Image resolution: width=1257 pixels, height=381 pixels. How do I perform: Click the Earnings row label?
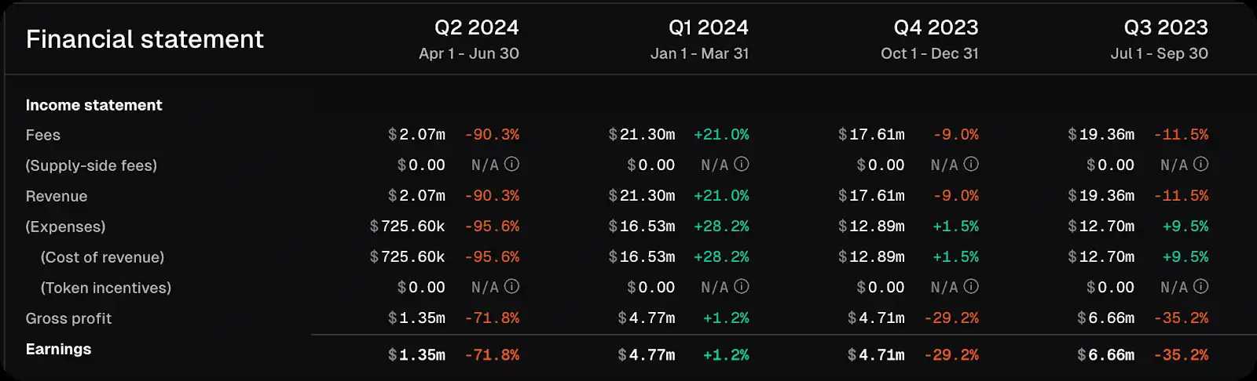tap(58, 349)
